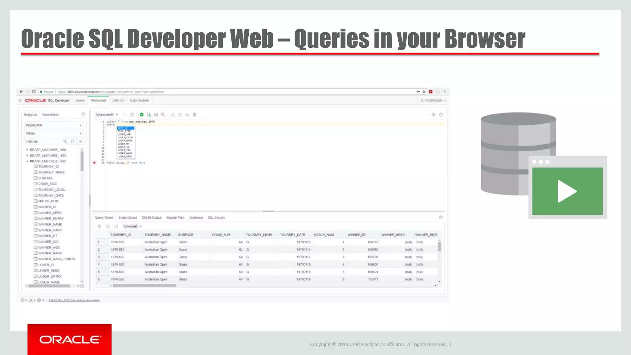Viewport: 631px width, 355px height.
Task: Open the [Worksheet]* name dropdown
Action: coord(107,115)
